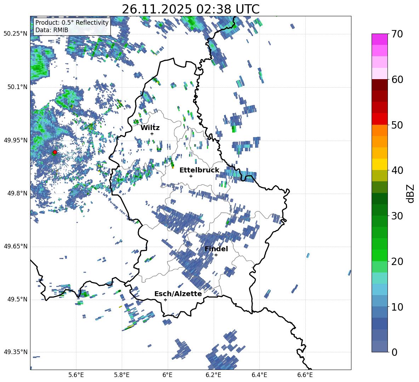The width and height of the screenshot is (419, 382).
Task: Click the magenta swatch atop the colorbar
Action: pos(379,39)
